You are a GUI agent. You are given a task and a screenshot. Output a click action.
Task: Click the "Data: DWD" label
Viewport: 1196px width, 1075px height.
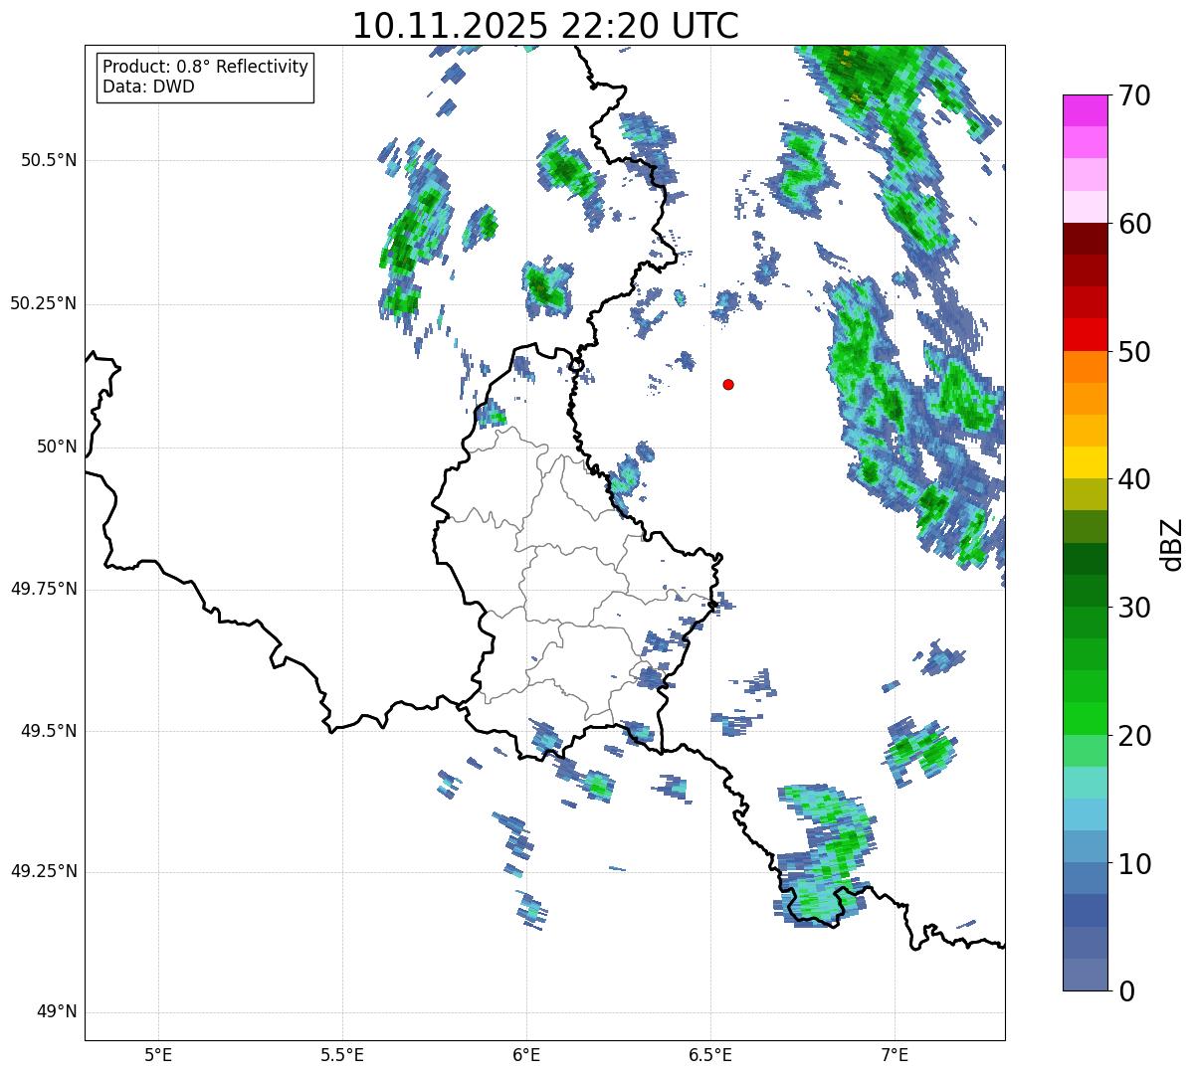(148, 87)
